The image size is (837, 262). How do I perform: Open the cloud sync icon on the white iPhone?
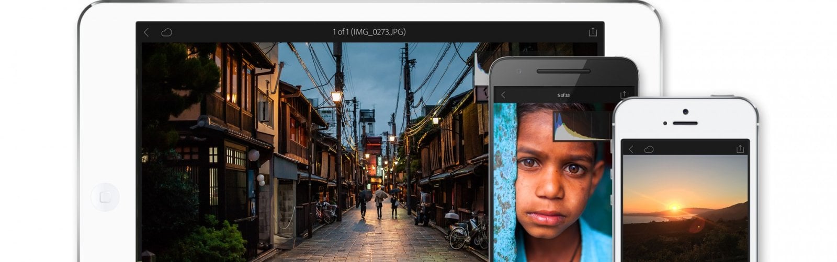(x=649, y=149)
